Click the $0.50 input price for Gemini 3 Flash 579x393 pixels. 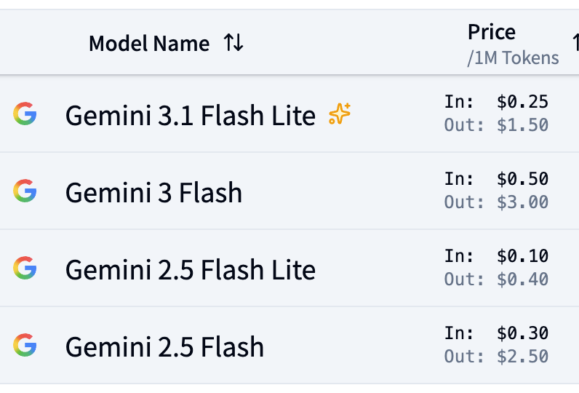tap(522, 179)
